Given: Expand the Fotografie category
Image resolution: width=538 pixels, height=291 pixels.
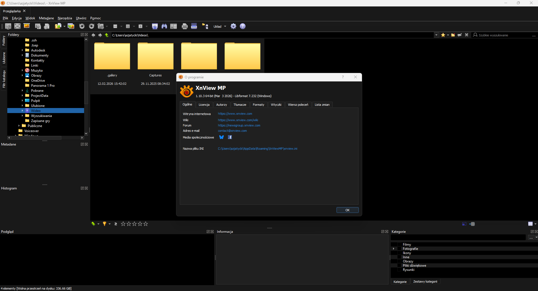Looking at the screenshot, I should click(x=394, y=249).
